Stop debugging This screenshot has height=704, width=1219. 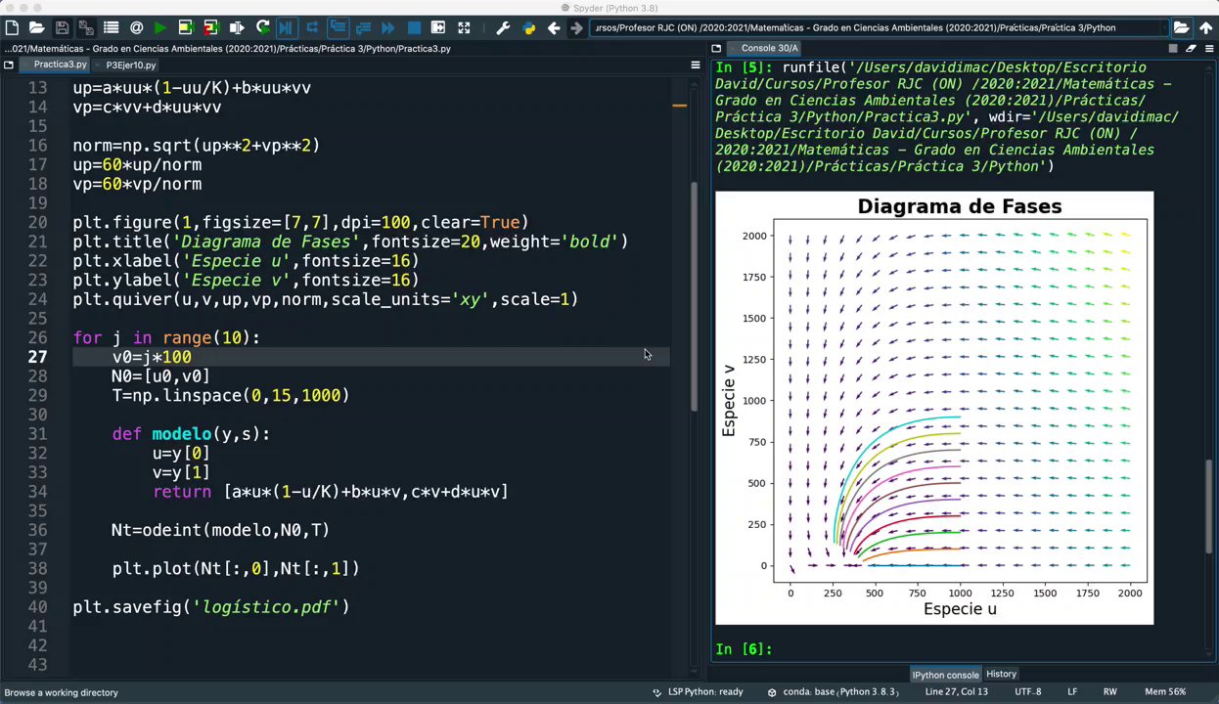click(414, 27)
